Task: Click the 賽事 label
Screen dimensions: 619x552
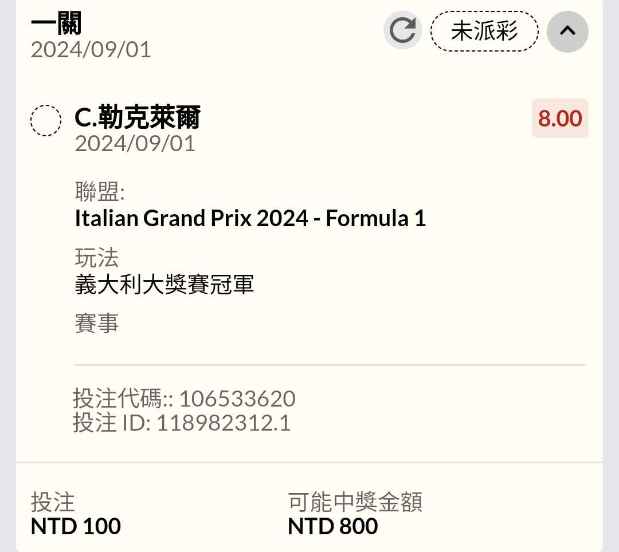Action: tap(96, 324)
